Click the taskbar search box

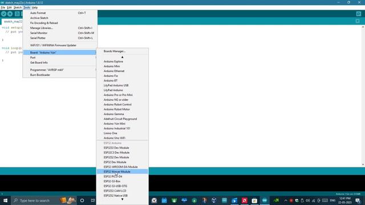(44, 200)
